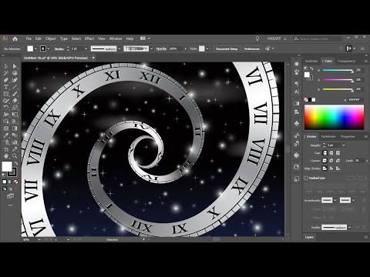Select the Blend tool
370x277 pixels.
(x=15, y=135)
